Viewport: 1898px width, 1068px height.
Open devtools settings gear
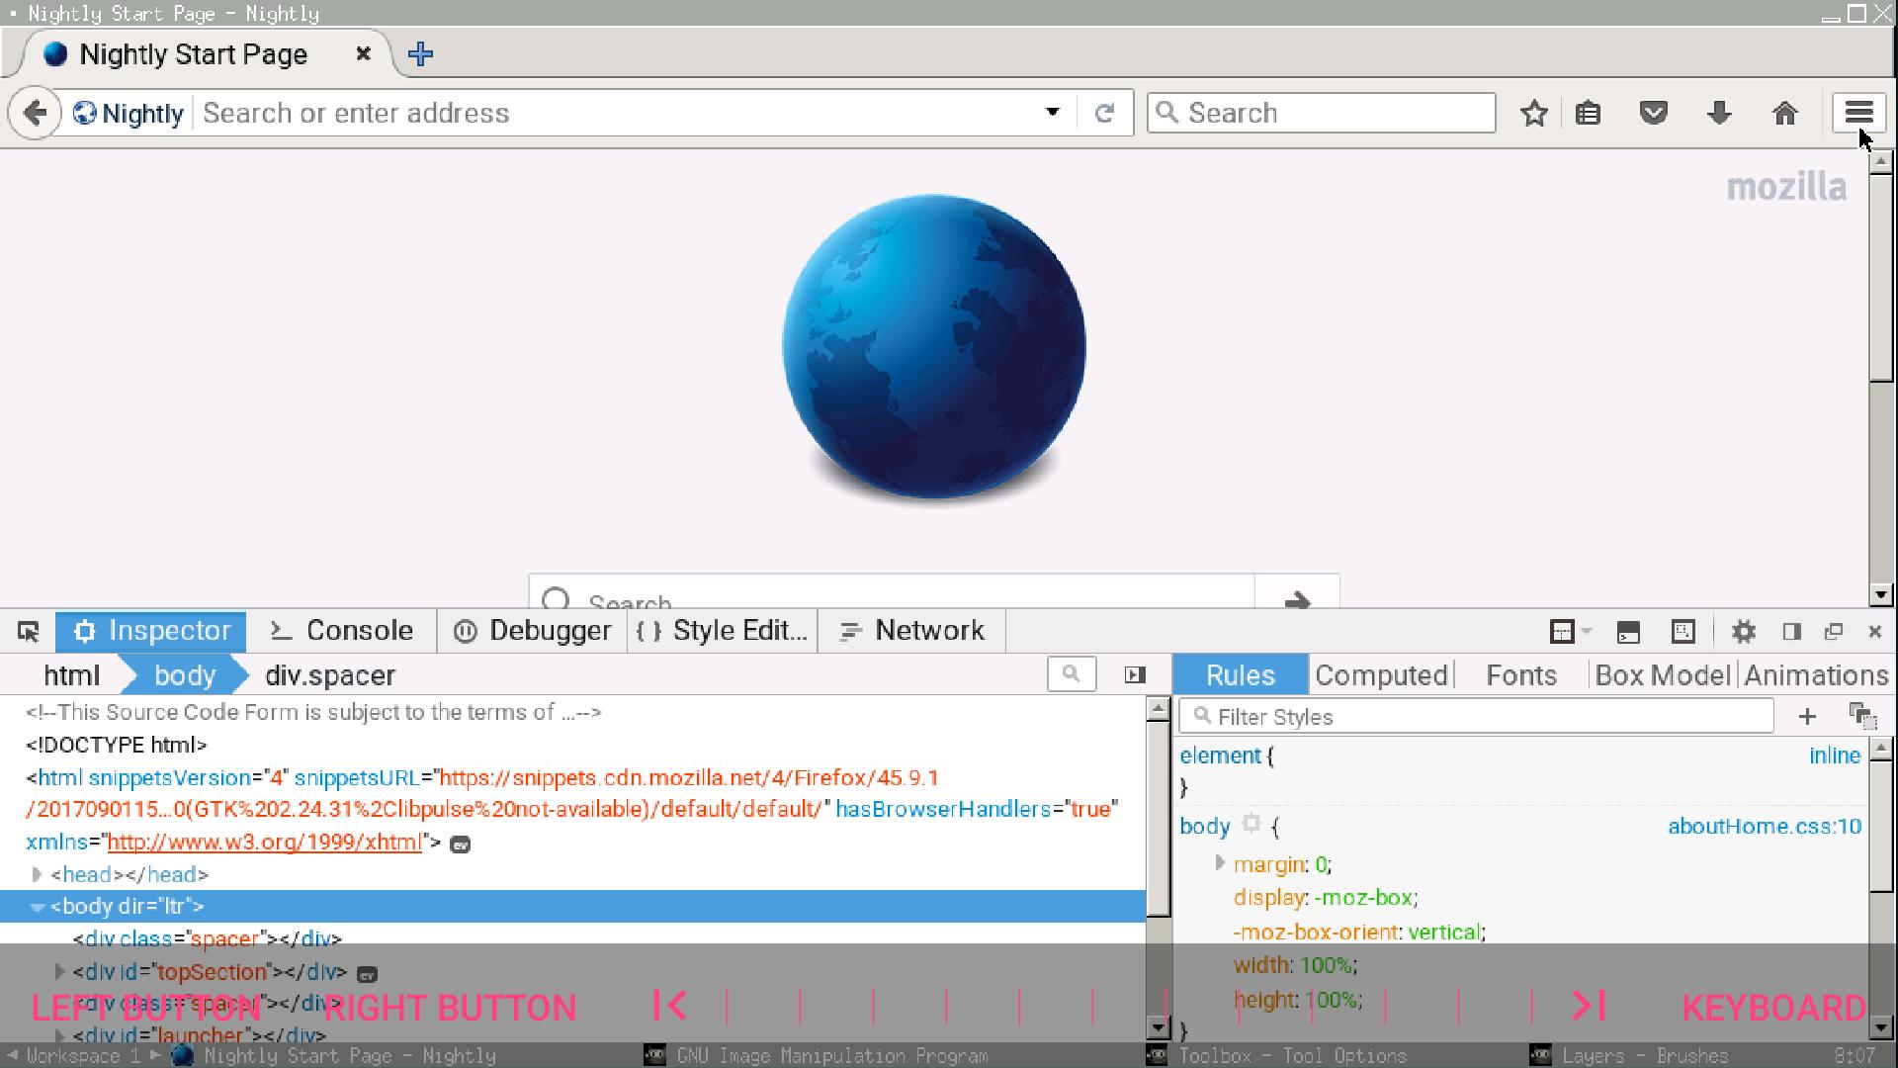pos(1744,631)
